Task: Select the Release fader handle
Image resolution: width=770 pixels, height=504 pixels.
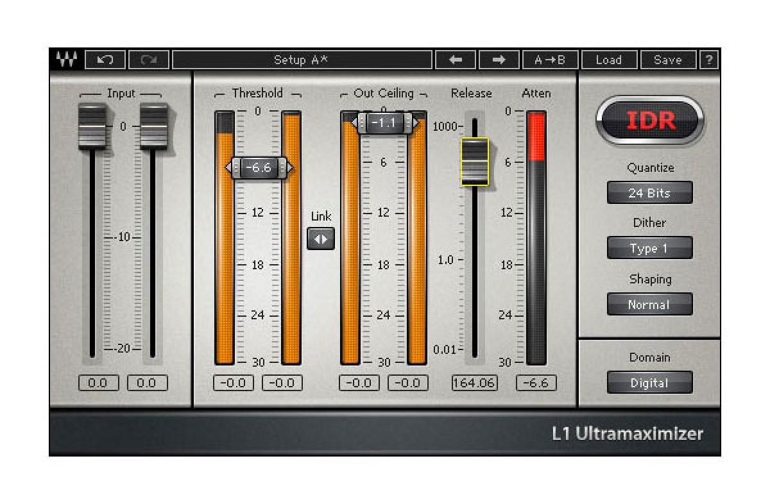Action: coord(475,162)
